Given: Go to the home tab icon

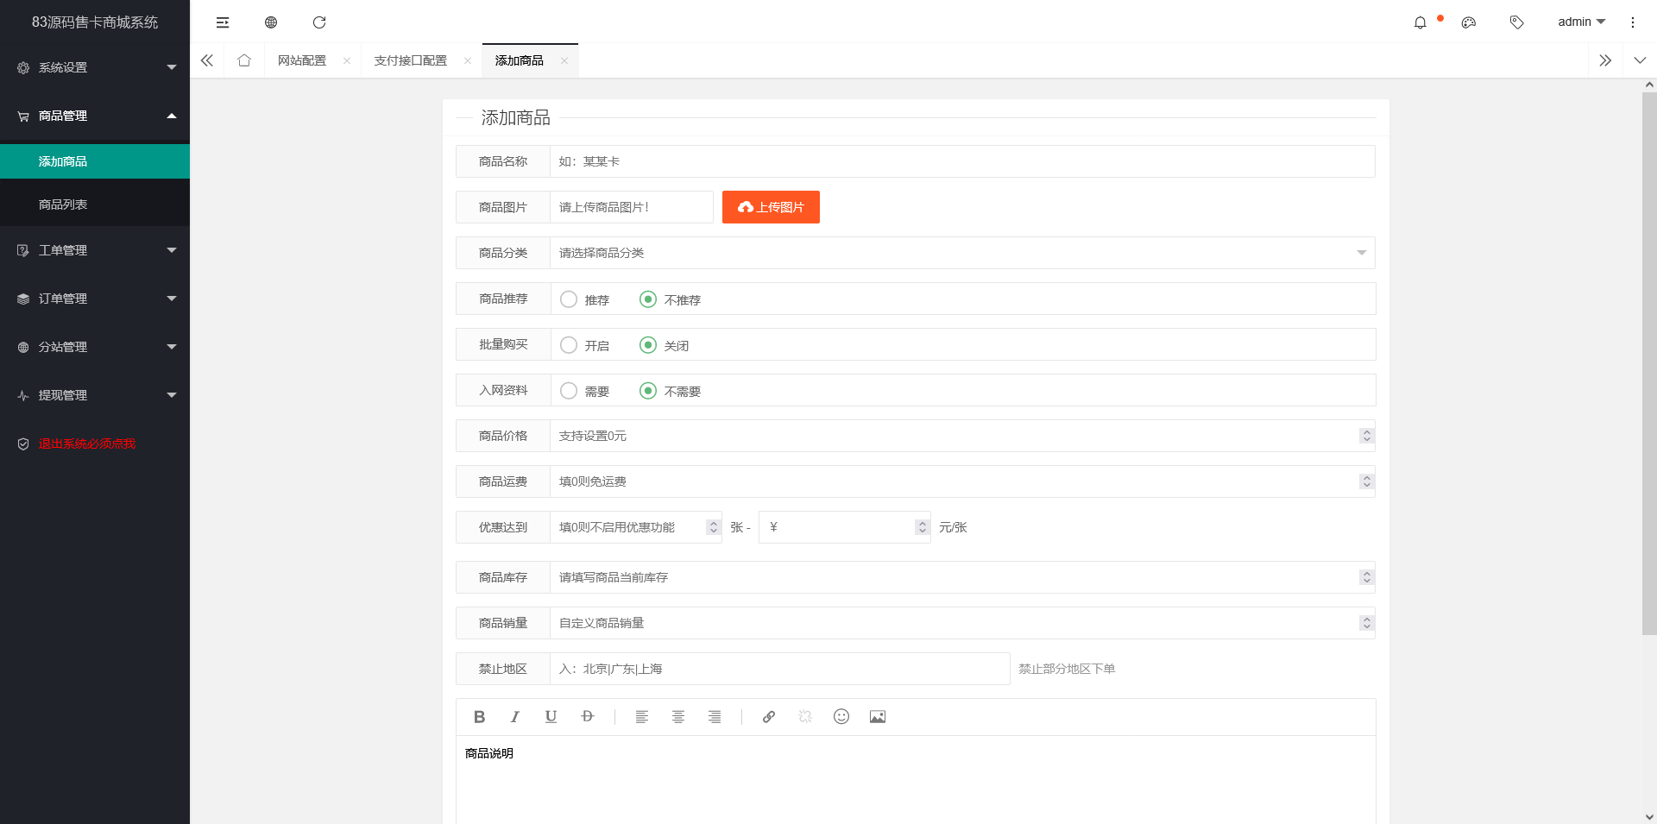Looking at the screenshot, I should (244, 60).
